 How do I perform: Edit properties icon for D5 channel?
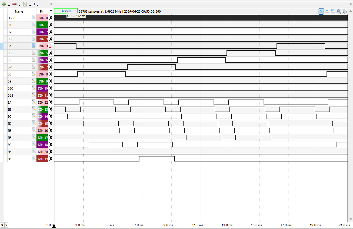[34, 53]
